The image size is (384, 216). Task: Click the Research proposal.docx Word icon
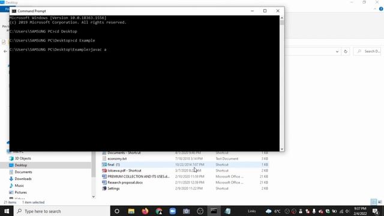pyautogui.click(x=104, y=182)
